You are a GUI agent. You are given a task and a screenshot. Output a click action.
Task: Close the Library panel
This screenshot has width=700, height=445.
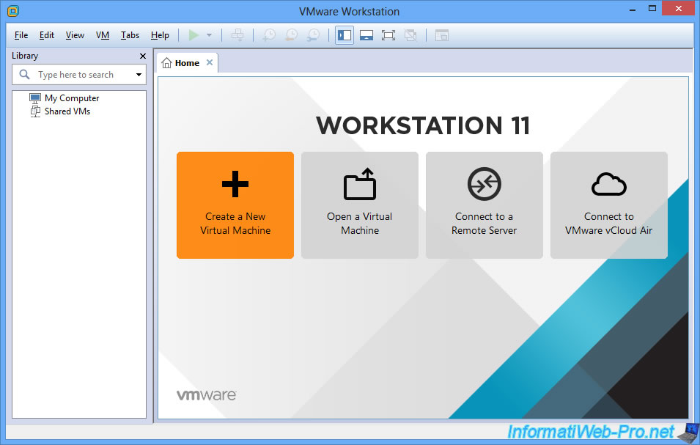coord(143,56)
